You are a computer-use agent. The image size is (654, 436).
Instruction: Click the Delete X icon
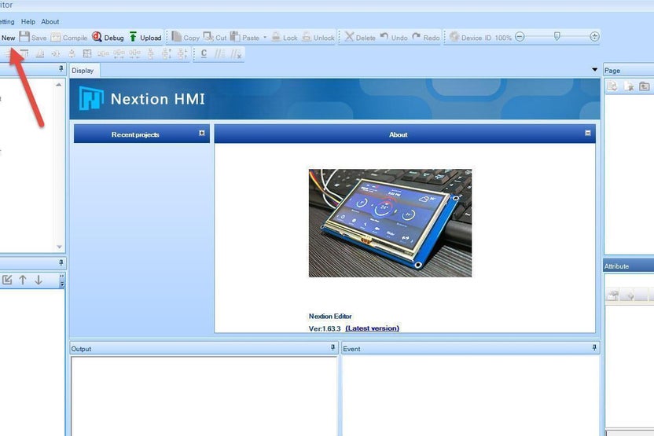[349, 37]
